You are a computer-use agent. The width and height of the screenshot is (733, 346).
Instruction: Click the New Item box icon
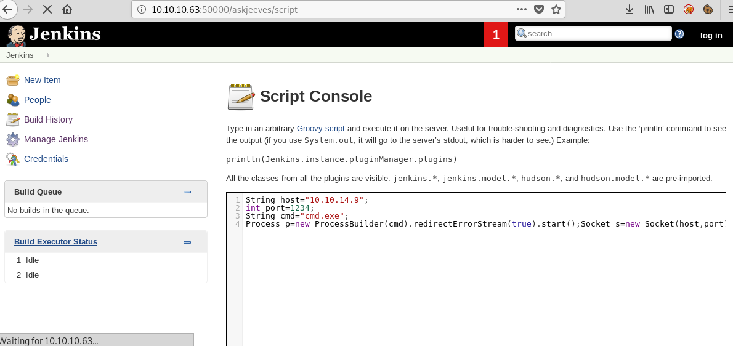click(12, 80)
